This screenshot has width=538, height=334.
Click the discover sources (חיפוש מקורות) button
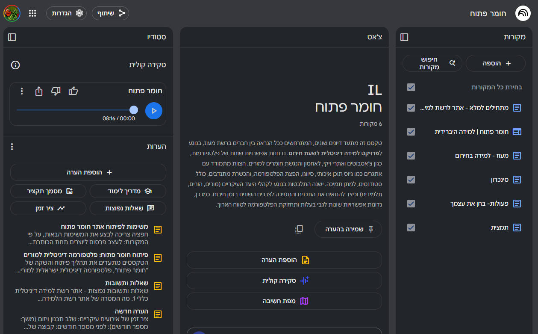tap(432, 63)
